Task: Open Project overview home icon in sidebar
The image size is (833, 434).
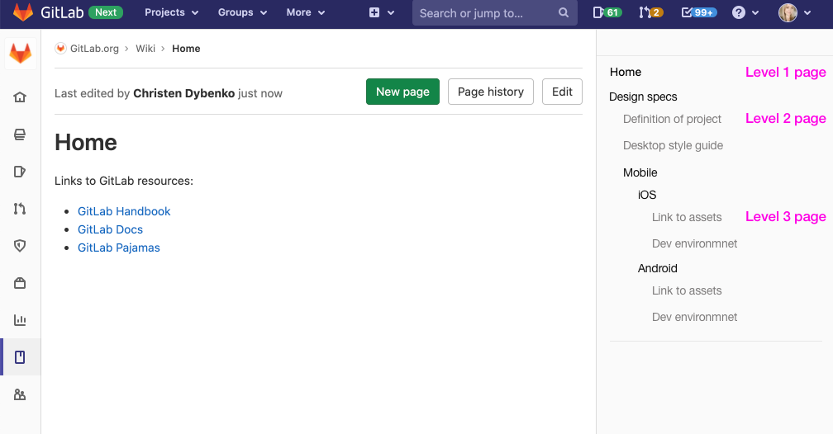Action: (x=20, y=97)
